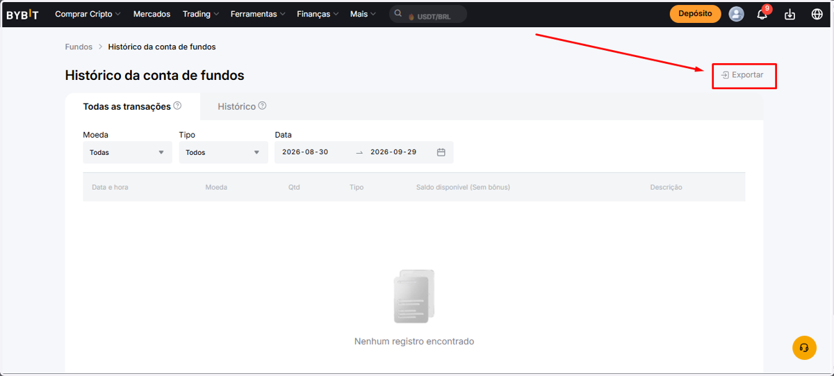Image resolution: width=834 pixels, height=376 pixels.
Task: Click the Tipo column header in table
Action: click(x=357, y=188)
